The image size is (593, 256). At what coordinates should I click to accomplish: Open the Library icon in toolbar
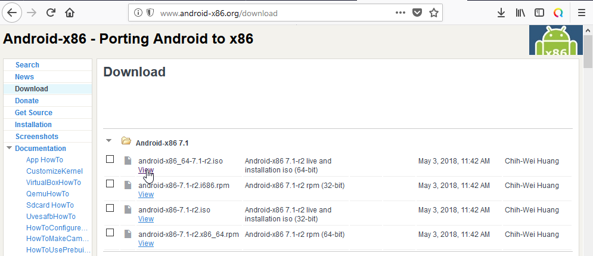point(520,13)
